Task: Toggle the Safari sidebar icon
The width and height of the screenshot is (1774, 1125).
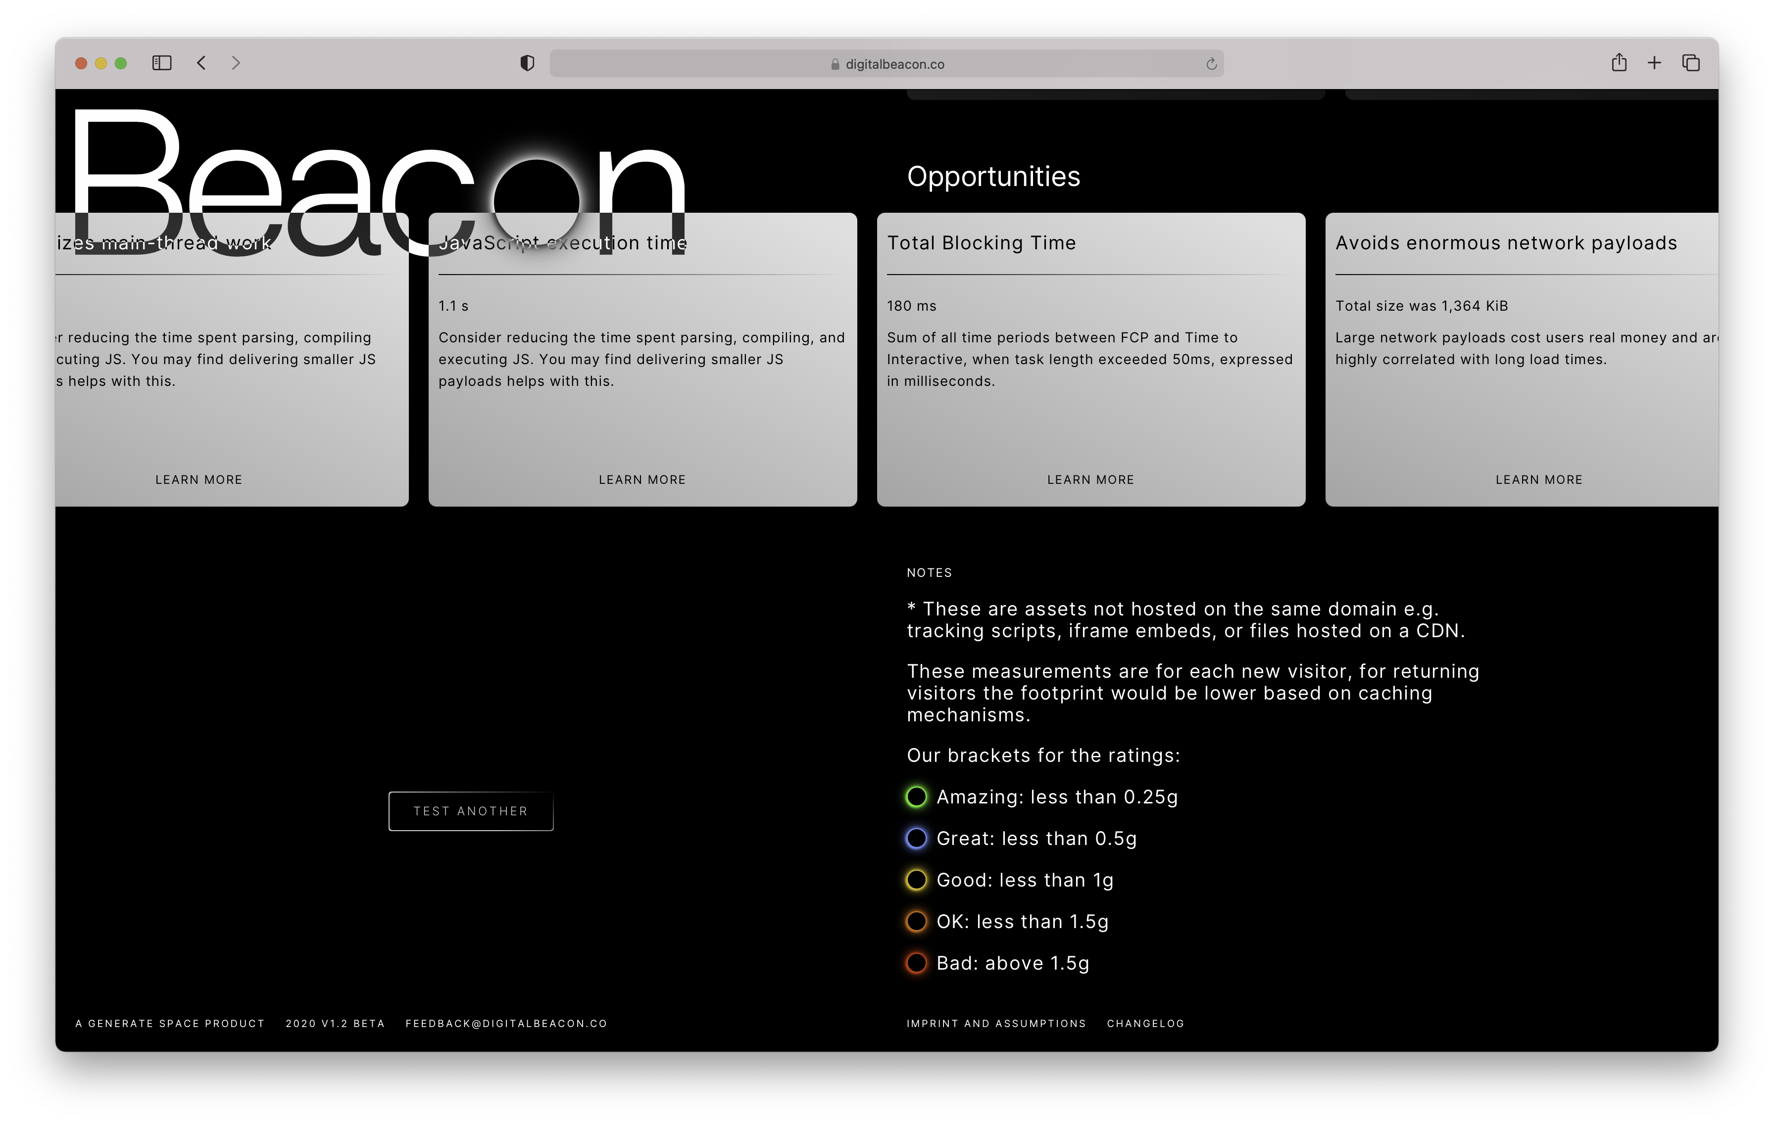Action: pyautogui.click(x=161, y=63)
